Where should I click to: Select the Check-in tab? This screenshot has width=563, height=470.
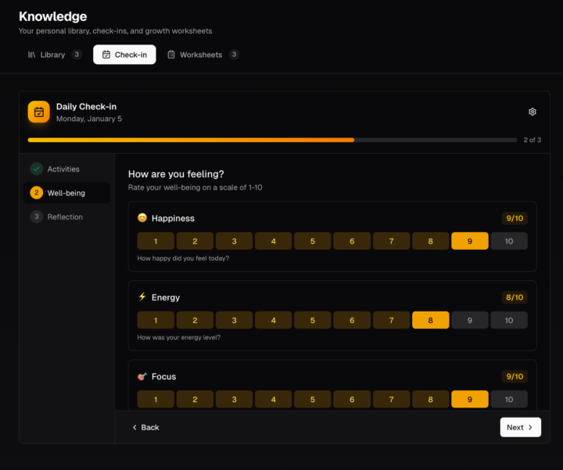(124, 55)
